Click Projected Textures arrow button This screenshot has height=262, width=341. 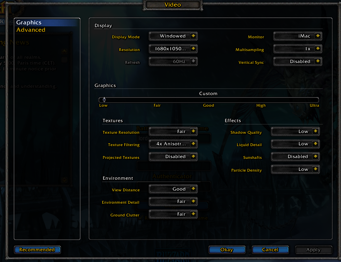click(x=193, y=156)
